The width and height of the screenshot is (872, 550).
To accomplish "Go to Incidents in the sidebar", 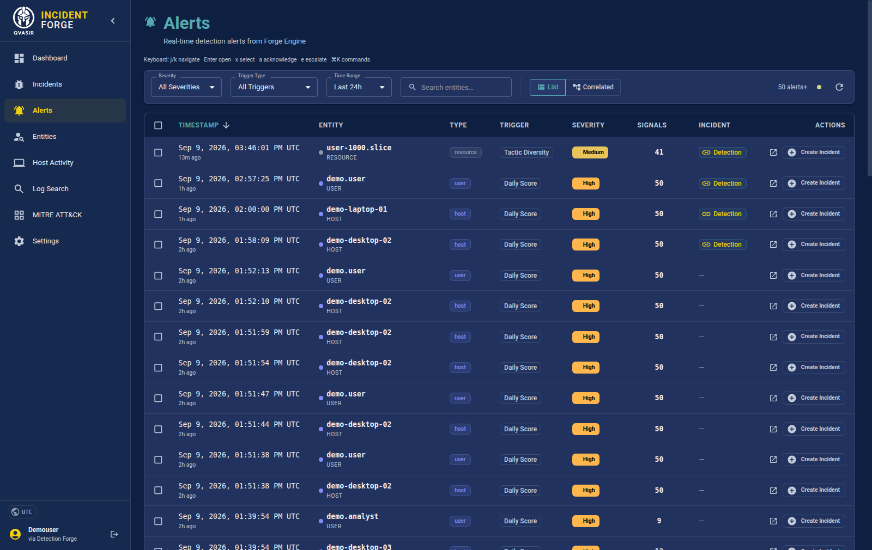I will pyautogui.click(x=65, y=84).
